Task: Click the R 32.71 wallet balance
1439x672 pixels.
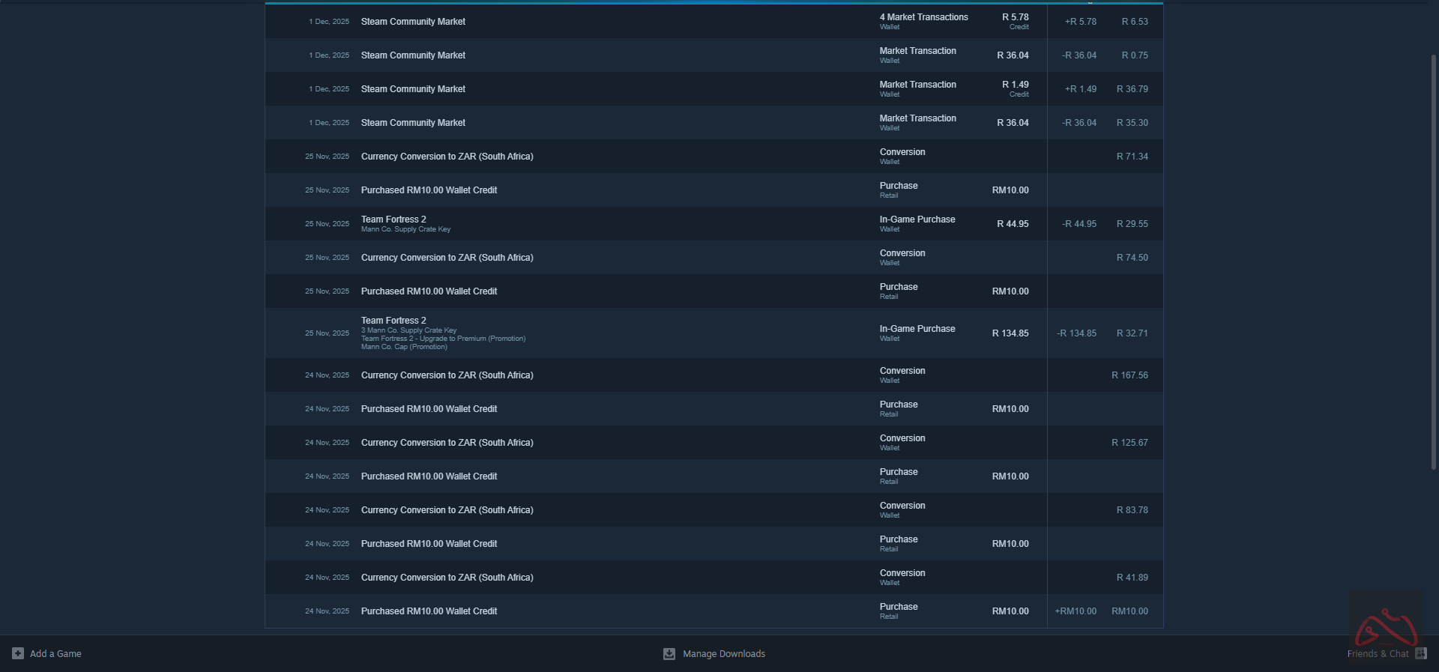Action: pyautogui.click(x=1132, y=333)
